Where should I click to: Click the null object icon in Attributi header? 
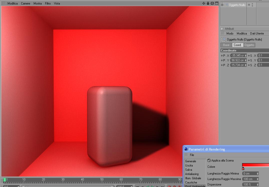coord(223,39)
